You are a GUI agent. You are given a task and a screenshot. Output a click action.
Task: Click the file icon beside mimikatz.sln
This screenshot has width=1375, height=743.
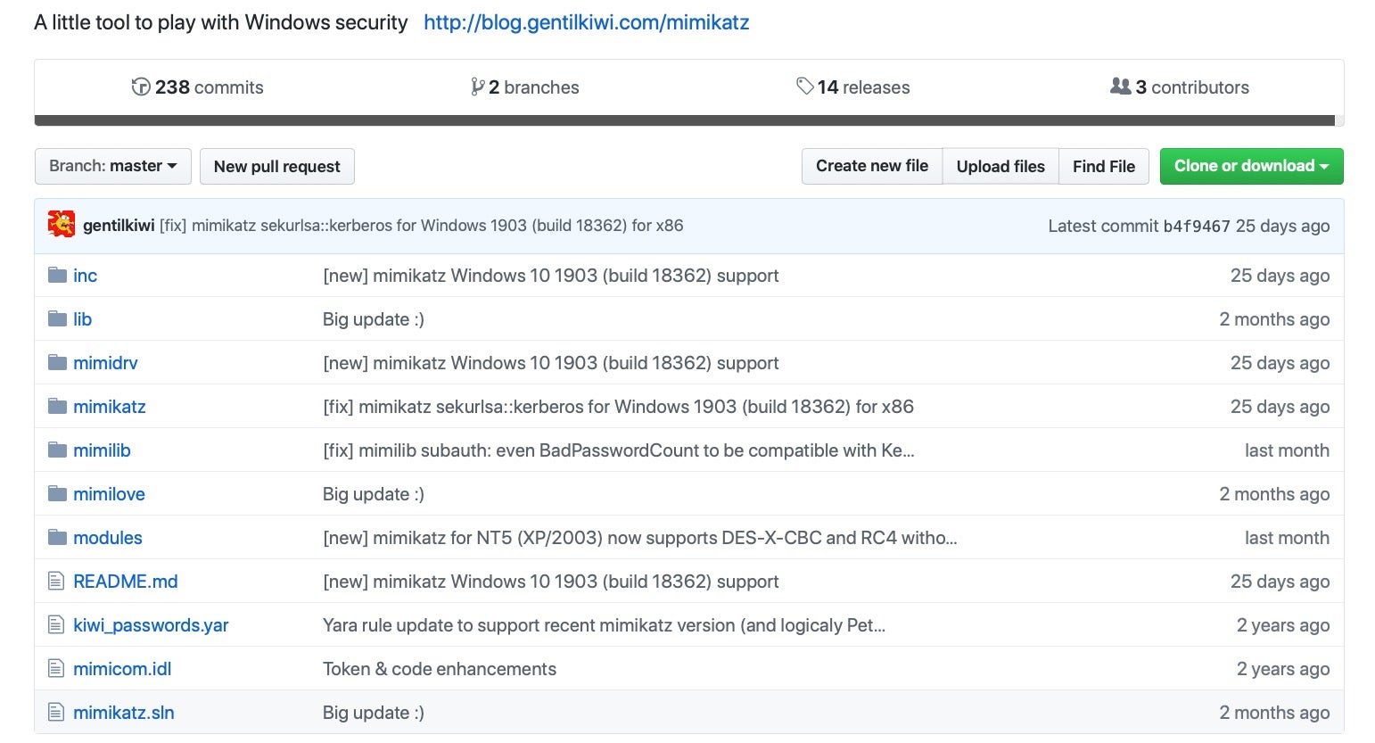point(56,713)
